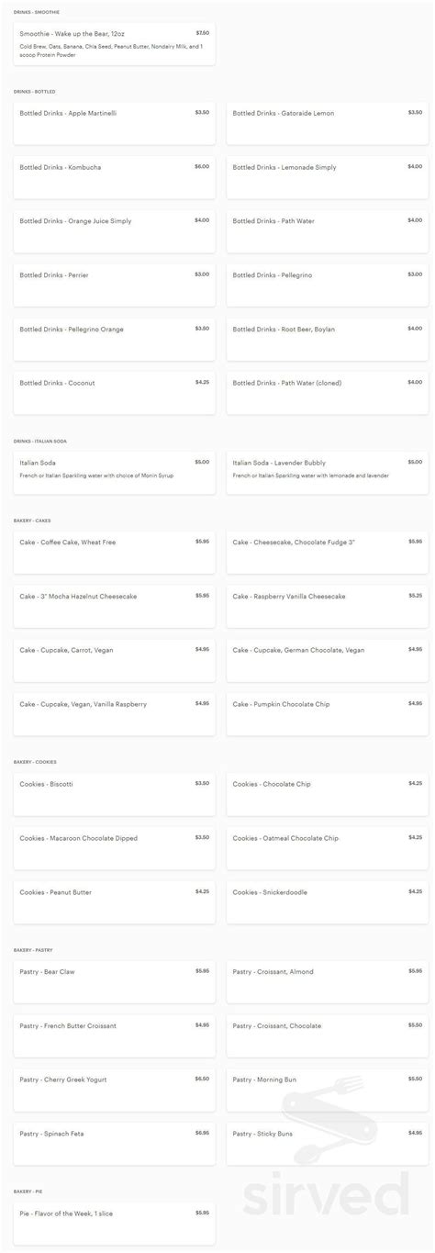Select Bottled Drinks Path Water (cloned)
Viewport: 435px width, 1253px height.
(328, 393)
